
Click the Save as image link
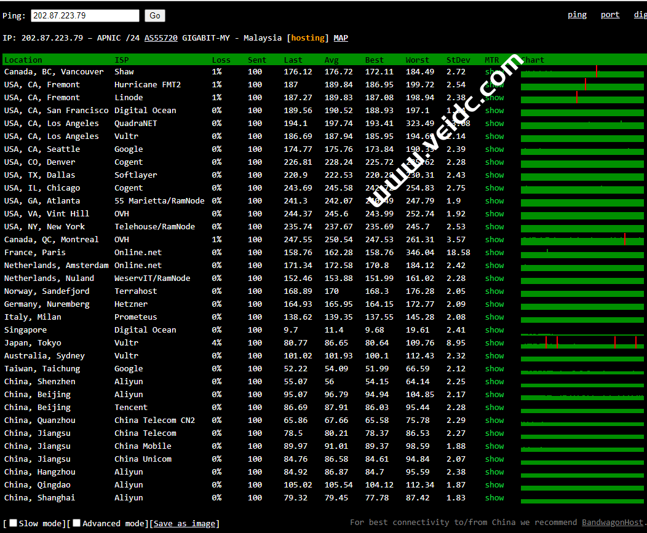point(185,524)
